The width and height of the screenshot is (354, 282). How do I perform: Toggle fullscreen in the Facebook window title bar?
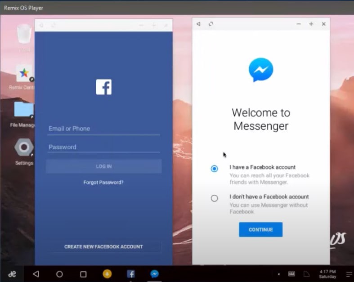53,25
